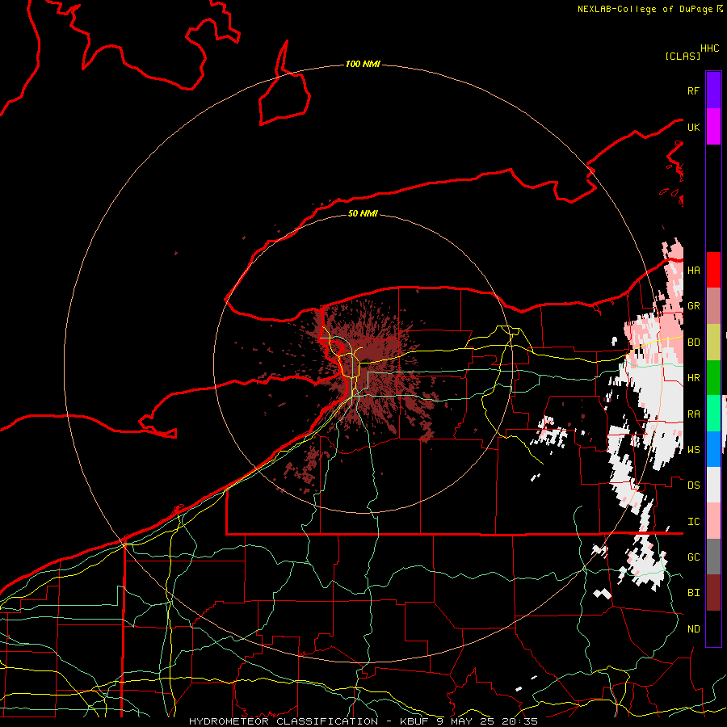Click the RA legend label
The image size is (727, 727).
pyautogui.click(x=693, y=414)
